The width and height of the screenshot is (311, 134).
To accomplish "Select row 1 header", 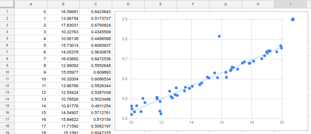I will click(7, 12).
